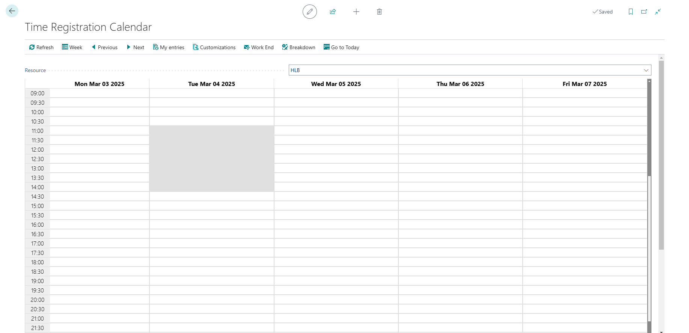Click the trash delete icon
The width and height of the screenshot is (689, 333).
click(379, 12)
